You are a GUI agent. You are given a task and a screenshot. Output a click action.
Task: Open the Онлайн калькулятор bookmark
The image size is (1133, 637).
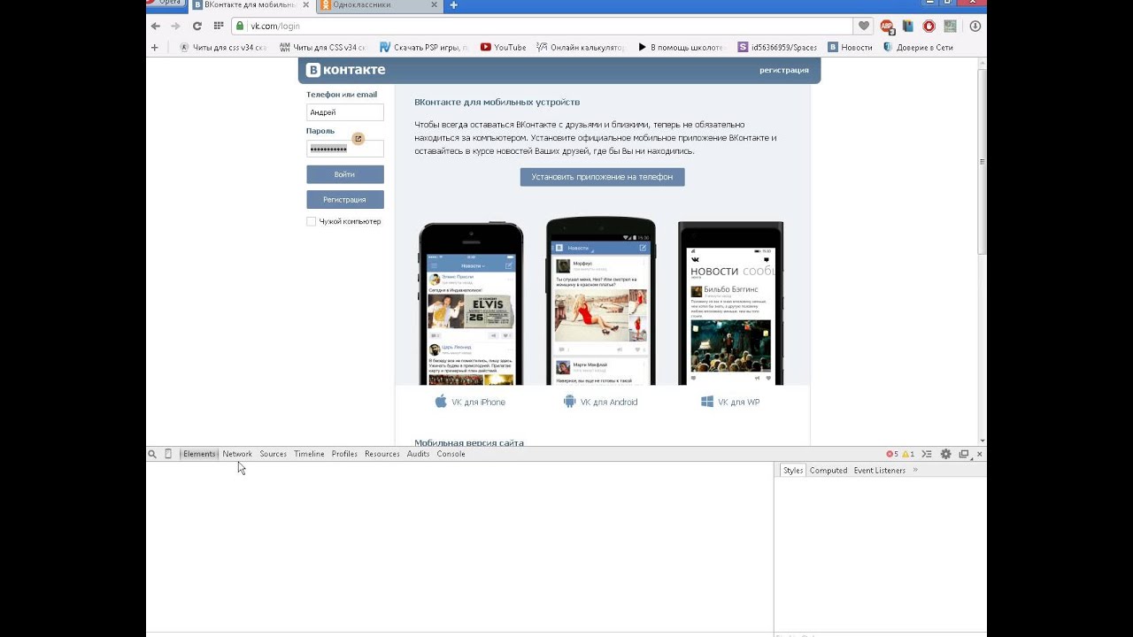point(581,47)
